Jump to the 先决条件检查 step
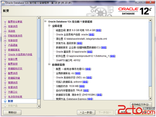The image size is (156, 117). (15, 97)
